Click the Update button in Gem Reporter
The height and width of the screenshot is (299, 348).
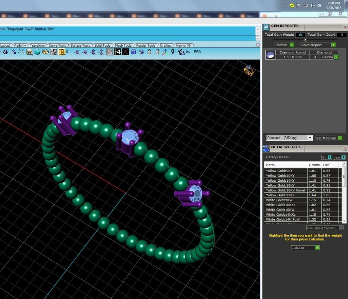point(284,45)
